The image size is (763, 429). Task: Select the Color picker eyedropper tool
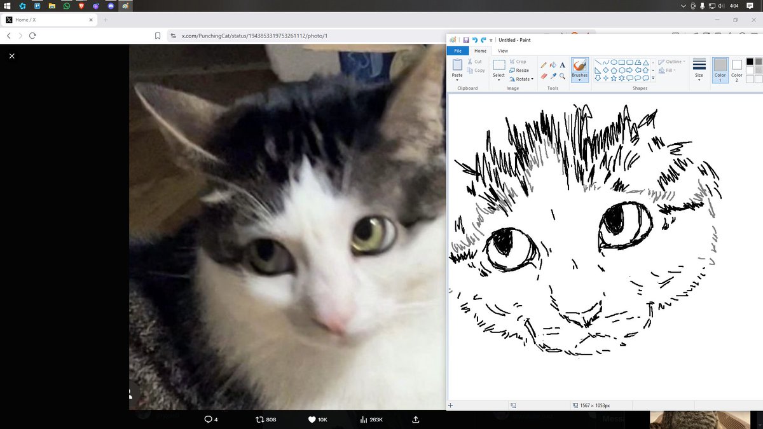click(553, 76)
